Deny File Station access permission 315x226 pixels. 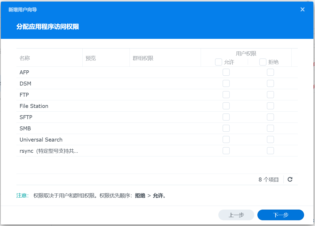[270, 106]
